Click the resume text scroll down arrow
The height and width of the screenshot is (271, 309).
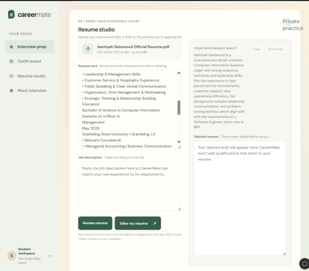(x=179, y=142)
